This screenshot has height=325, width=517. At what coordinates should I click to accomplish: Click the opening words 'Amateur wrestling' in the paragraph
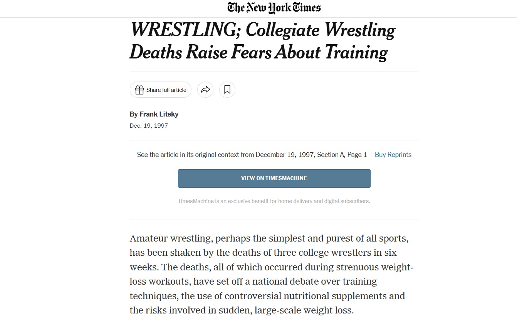pyautogui.click(x=170, y=238)
